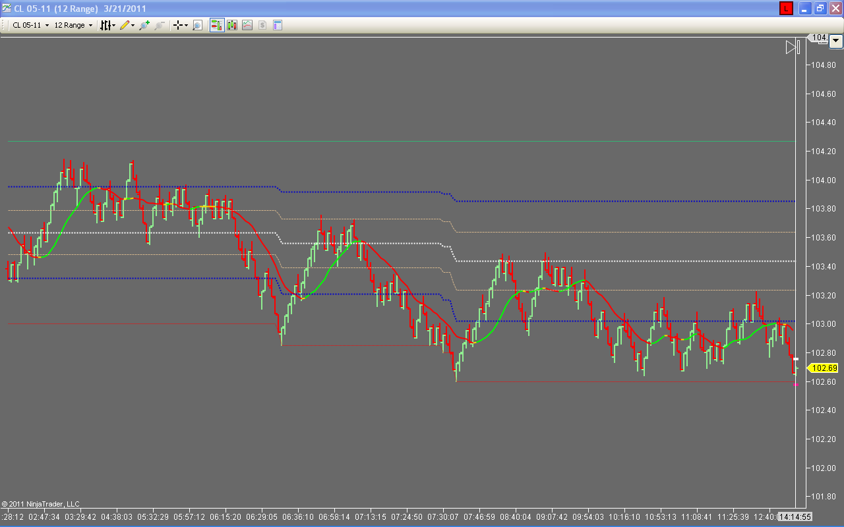This screenshot has width=844, height=527.
Task: Expand the chart style dropdown arrow
Action: pyautogui.click(x=114, y=25)
